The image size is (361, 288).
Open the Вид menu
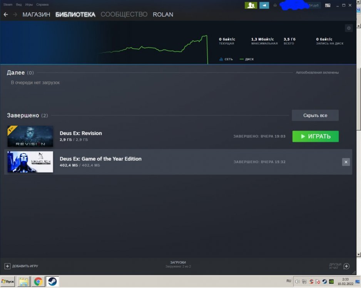(x=19, y=5)
